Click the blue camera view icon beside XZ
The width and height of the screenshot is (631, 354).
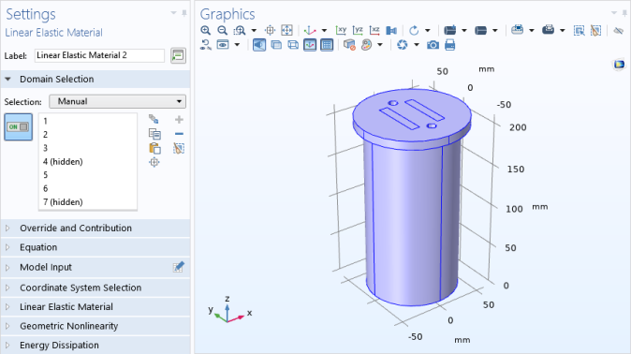391,30
